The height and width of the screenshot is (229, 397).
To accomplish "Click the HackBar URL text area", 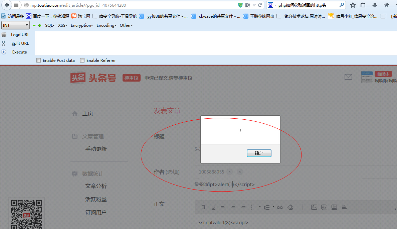I will 216,43.
